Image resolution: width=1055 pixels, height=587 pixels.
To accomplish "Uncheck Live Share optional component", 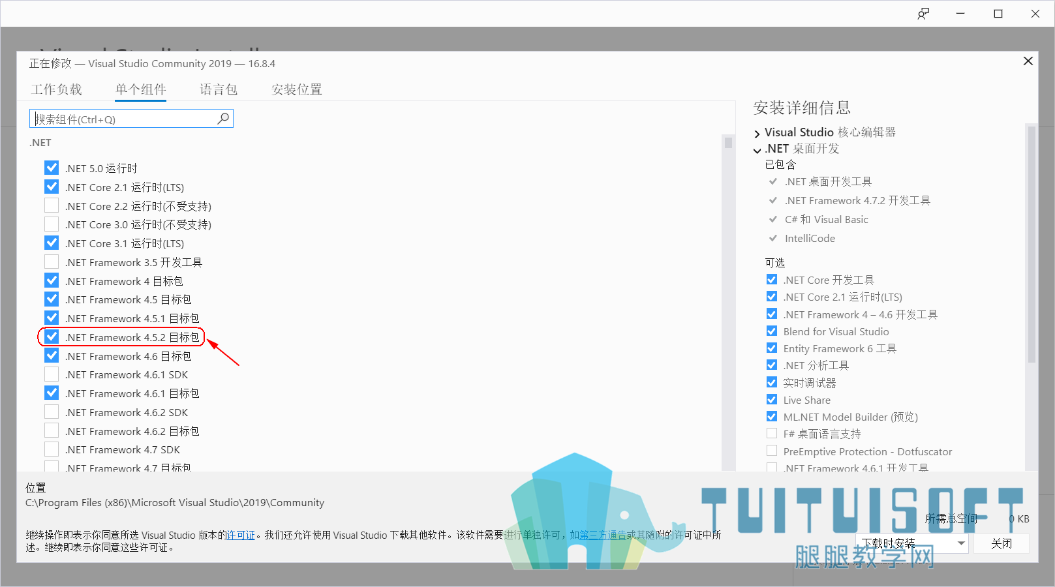I will tap(772, 400).
